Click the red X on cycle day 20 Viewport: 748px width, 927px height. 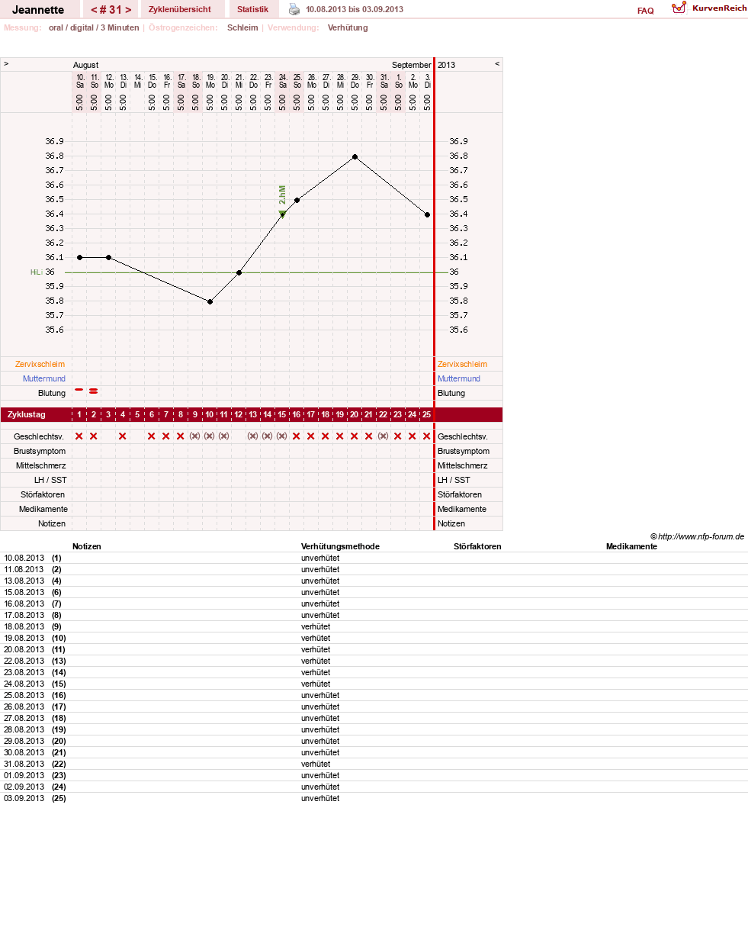(355, 436)
